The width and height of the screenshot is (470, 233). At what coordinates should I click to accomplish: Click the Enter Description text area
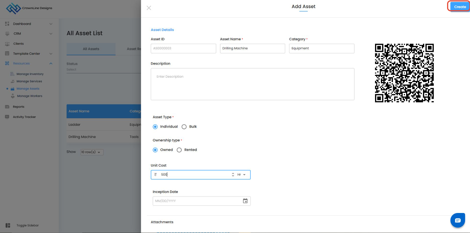252,84
